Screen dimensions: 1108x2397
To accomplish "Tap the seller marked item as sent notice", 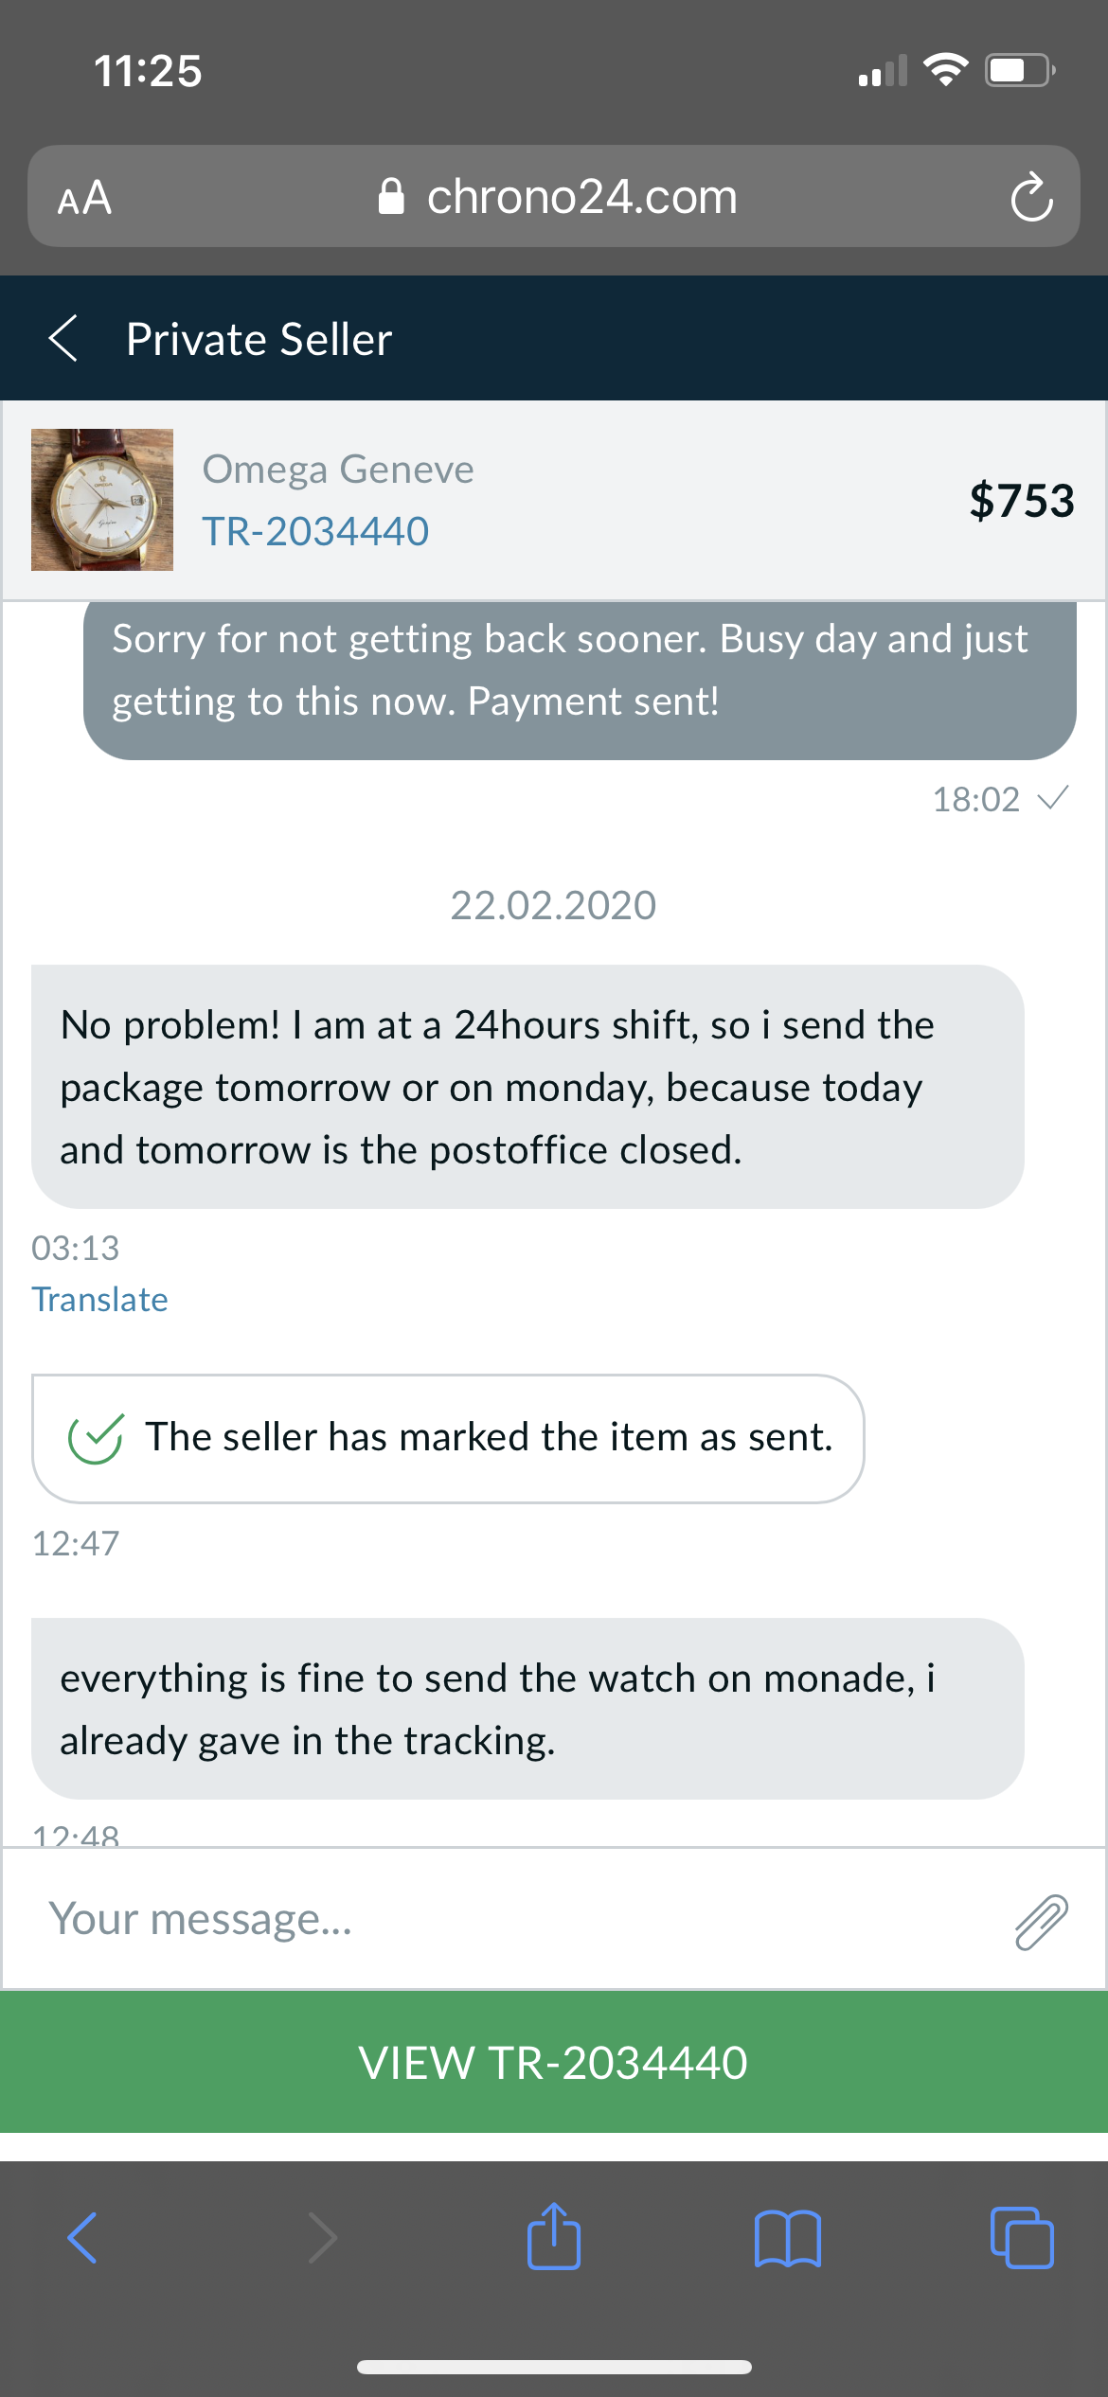I will point(448,1438).
